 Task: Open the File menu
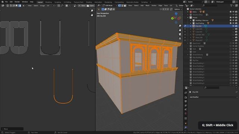pos(6,2)
